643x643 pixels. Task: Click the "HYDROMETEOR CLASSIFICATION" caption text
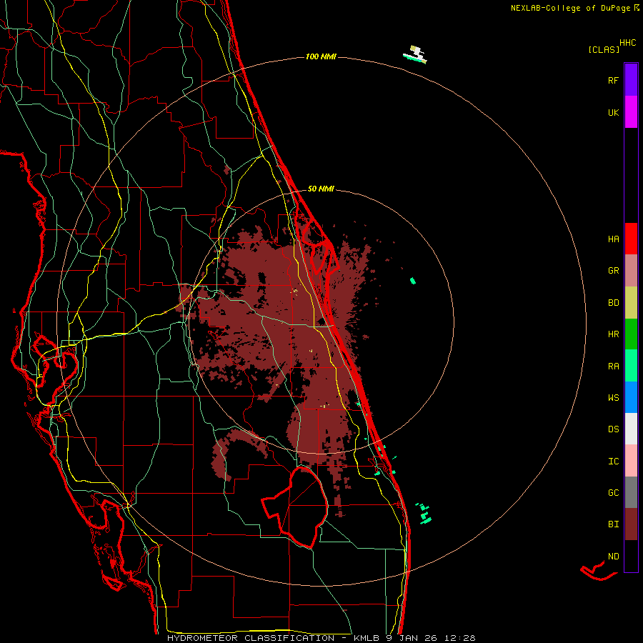251,638
